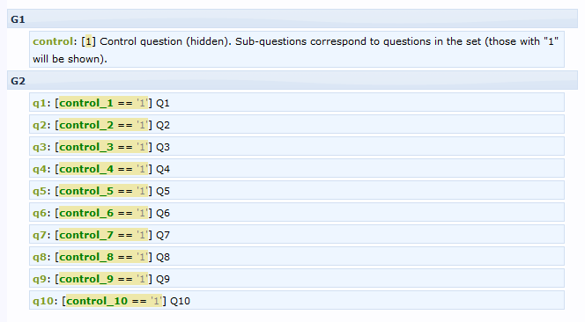Viewport: 585px width, 322px height.
Task: Open question q1 link
Action: pos(39,103)
